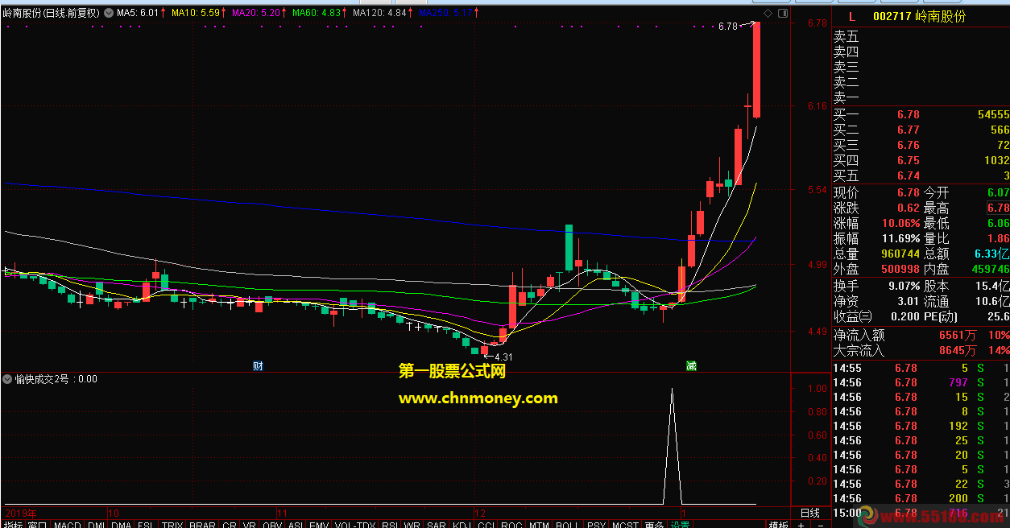This screenshot has width=1010, height=528.
Task: Expand the 愉快成交2号 indicator dropdown
Action: [8, 379]
